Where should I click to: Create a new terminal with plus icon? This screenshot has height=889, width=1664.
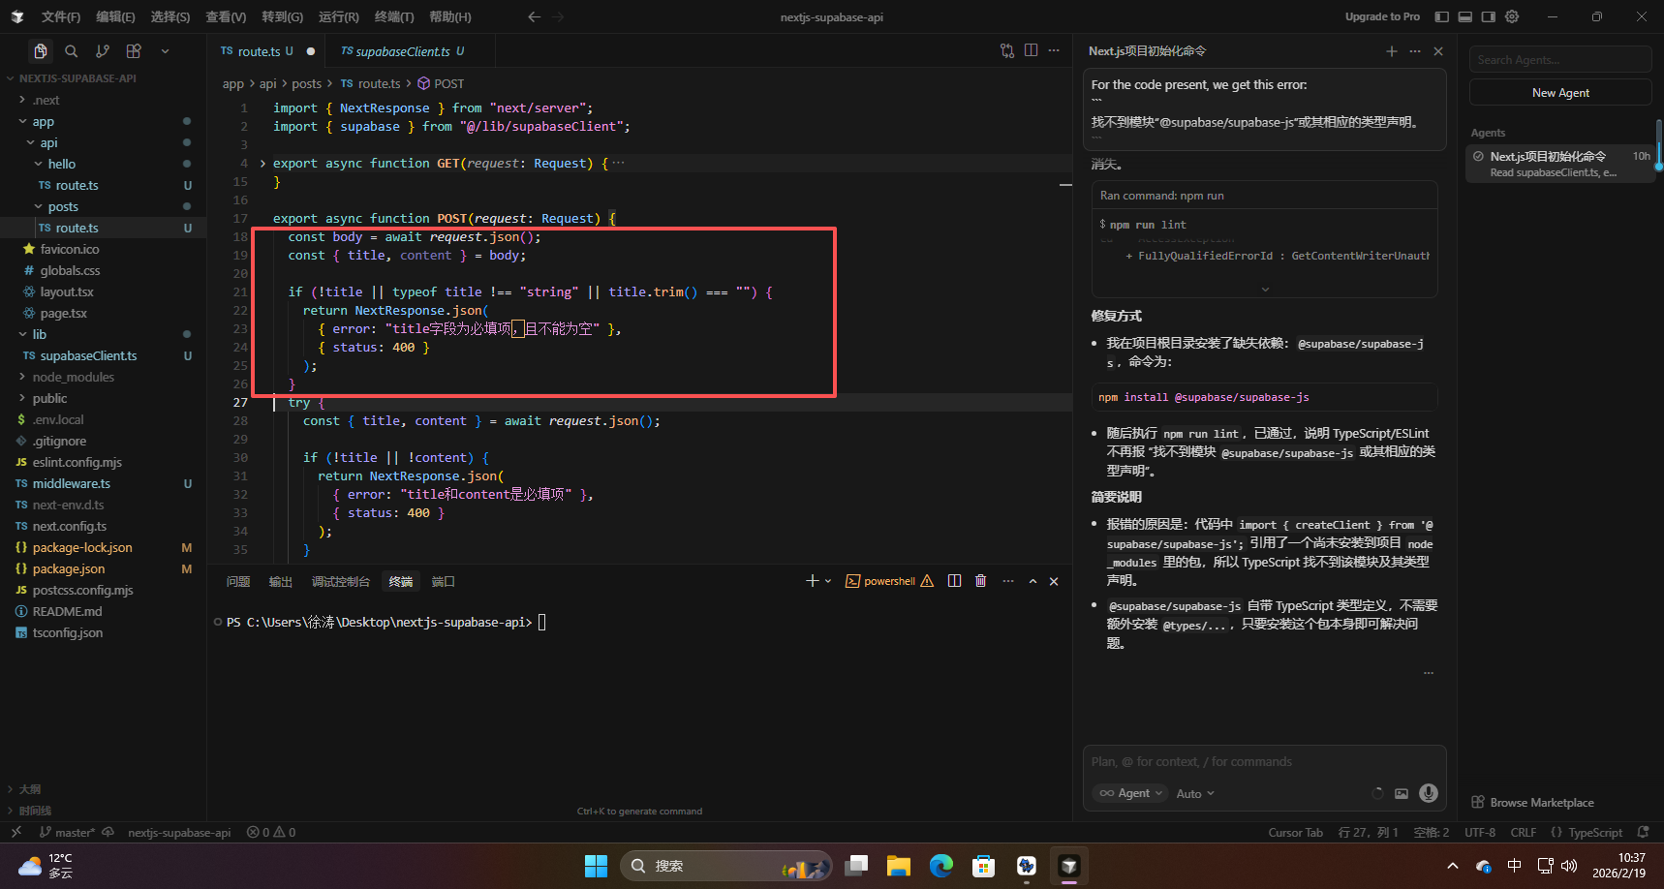812,581
